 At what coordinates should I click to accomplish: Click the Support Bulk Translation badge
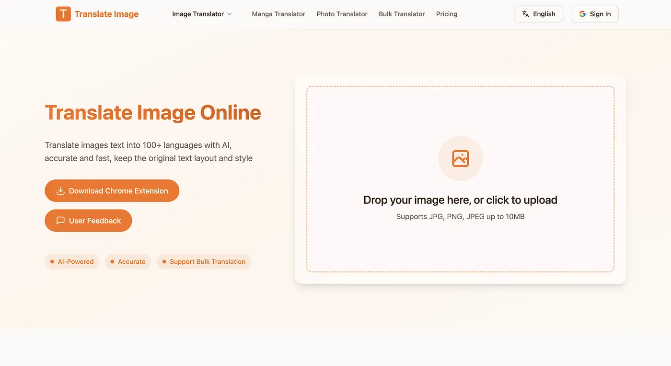(204, 261)
